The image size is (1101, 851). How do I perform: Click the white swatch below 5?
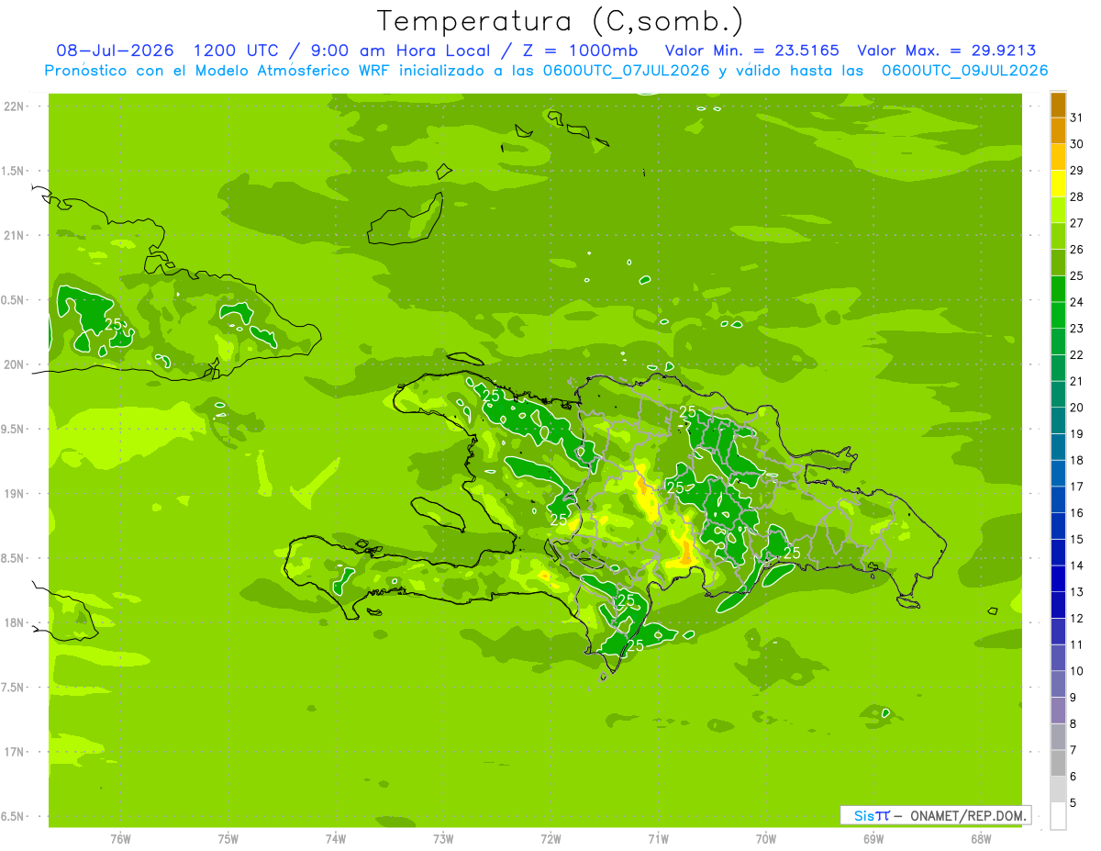coord(1058,816)
